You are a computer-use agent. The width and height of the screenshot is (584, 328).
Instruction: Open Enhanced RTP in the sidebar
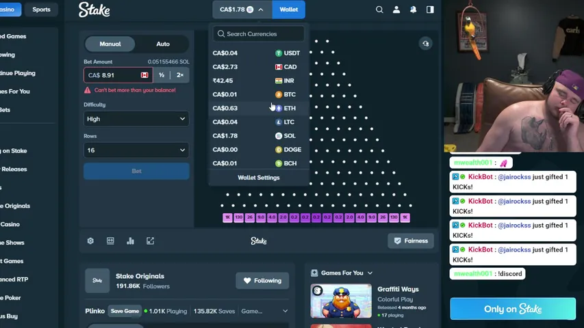point(14,279)
